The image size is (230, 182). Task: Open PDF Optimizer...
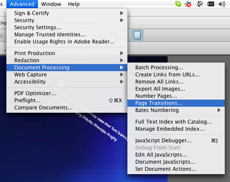coord(67,93)
